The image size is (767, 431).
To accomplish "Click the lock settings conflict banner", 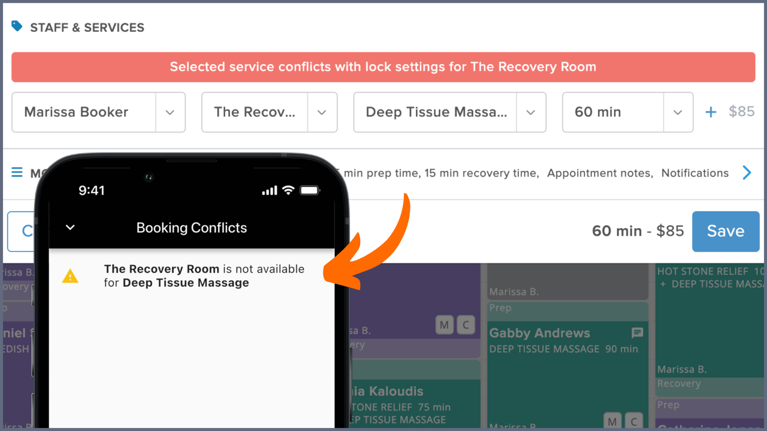I will (383, 67).
